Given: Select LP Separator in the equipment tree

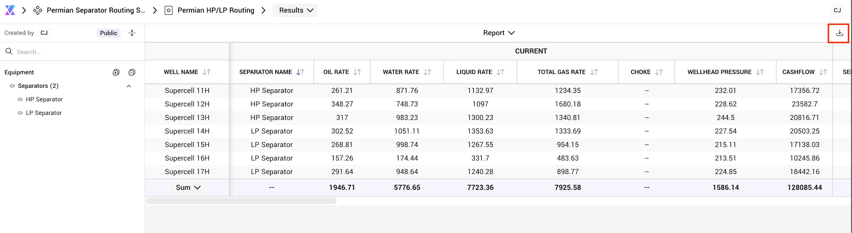Looking at the screenshot, I should pos(44,113).
